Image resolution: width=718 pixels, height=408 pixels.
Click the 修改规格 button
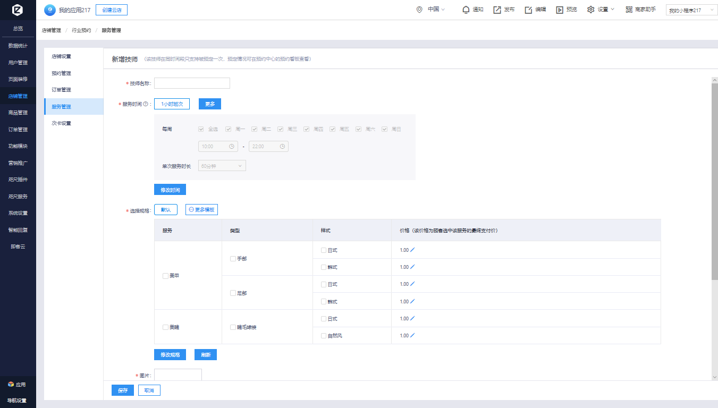[x=170, y=355]
